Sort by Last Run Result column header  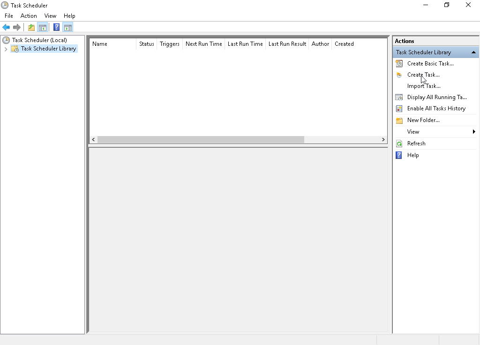click(x=287, y=44)
